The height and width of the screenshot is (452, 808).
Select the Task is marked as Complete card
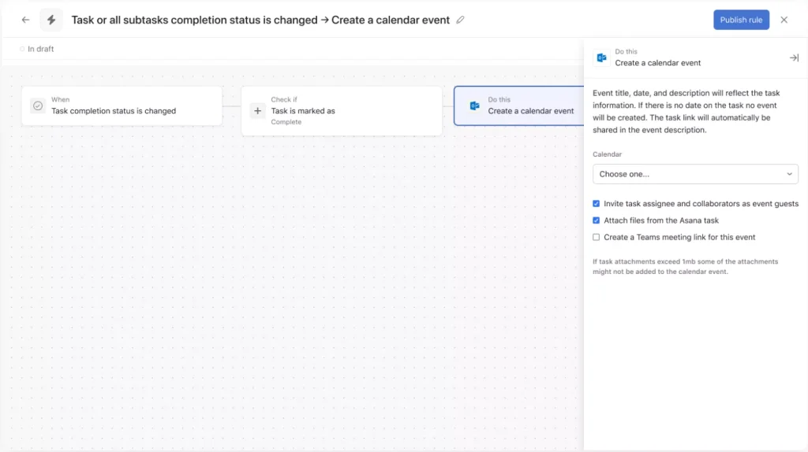pos(342,110)
